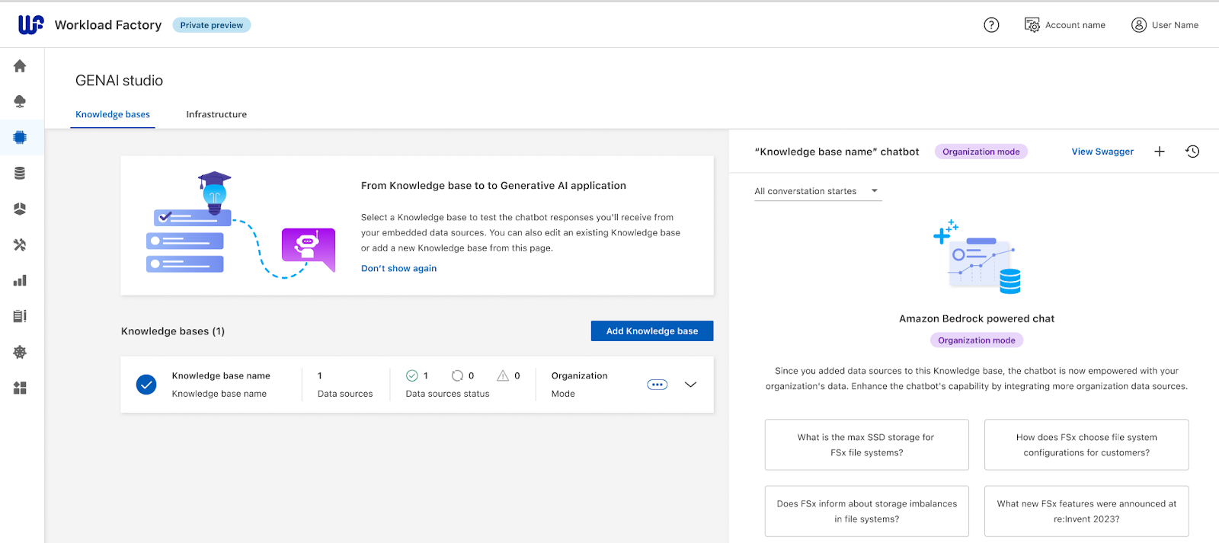Start new chat with plus icon
The height and width of the screenshot is (543, 1219).
(x=1160, y=152)
